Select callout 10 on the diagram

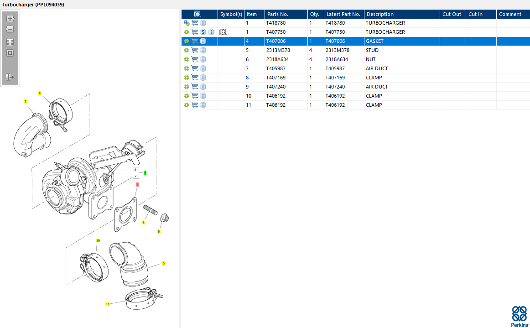[98, 240]
